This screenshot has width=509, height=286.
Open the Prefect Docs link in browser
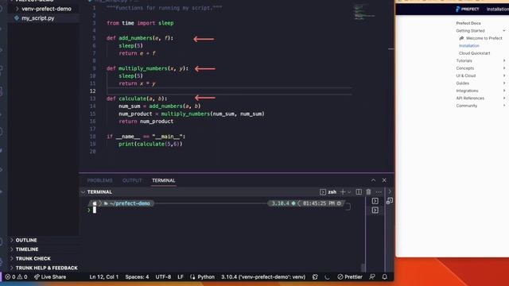[468, 23]
